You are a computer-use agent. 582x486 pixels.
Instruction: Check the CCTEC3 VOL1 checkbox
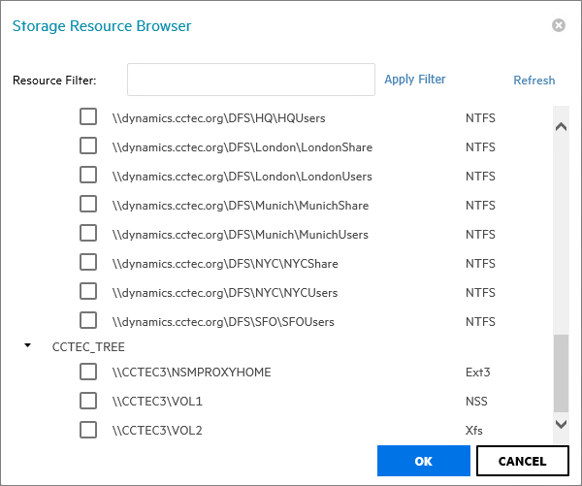click(x=88, y=401)
